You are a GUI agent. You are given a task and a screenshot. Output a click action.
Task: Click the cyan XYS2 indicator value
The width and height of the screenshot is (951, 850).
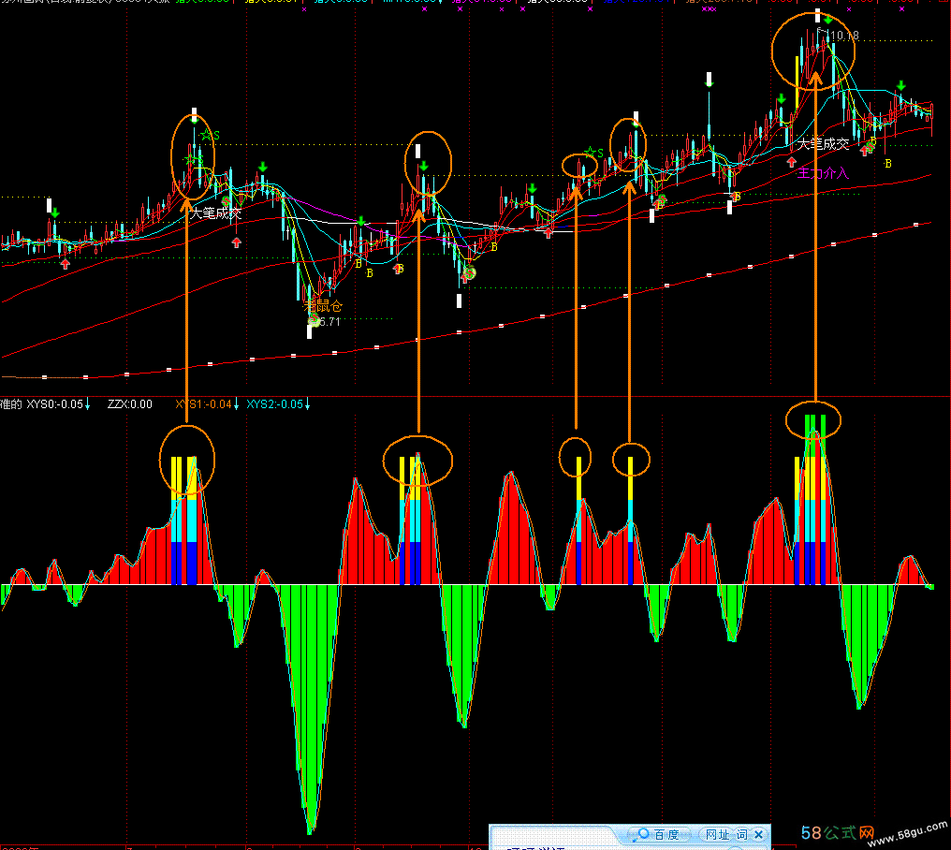[x=275, y=404]
